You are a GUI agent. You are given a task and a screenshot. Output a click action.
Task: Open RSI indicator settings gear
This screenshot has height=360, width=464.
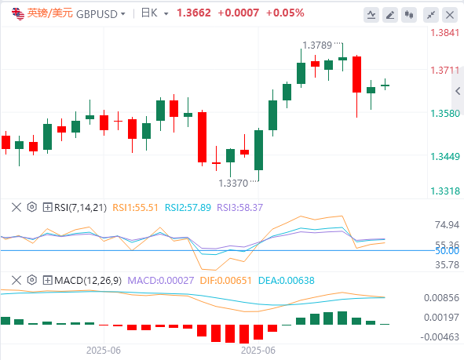[x=31, y=207]
